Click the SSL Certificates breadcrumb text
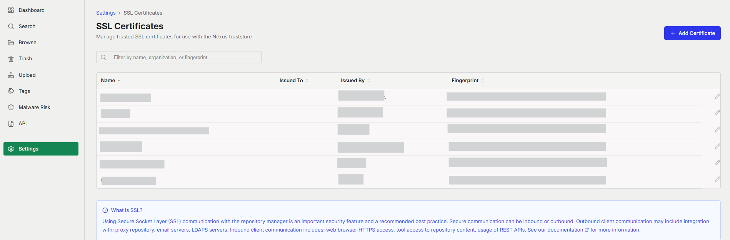730x240 pixels. [x=143, y=13]
